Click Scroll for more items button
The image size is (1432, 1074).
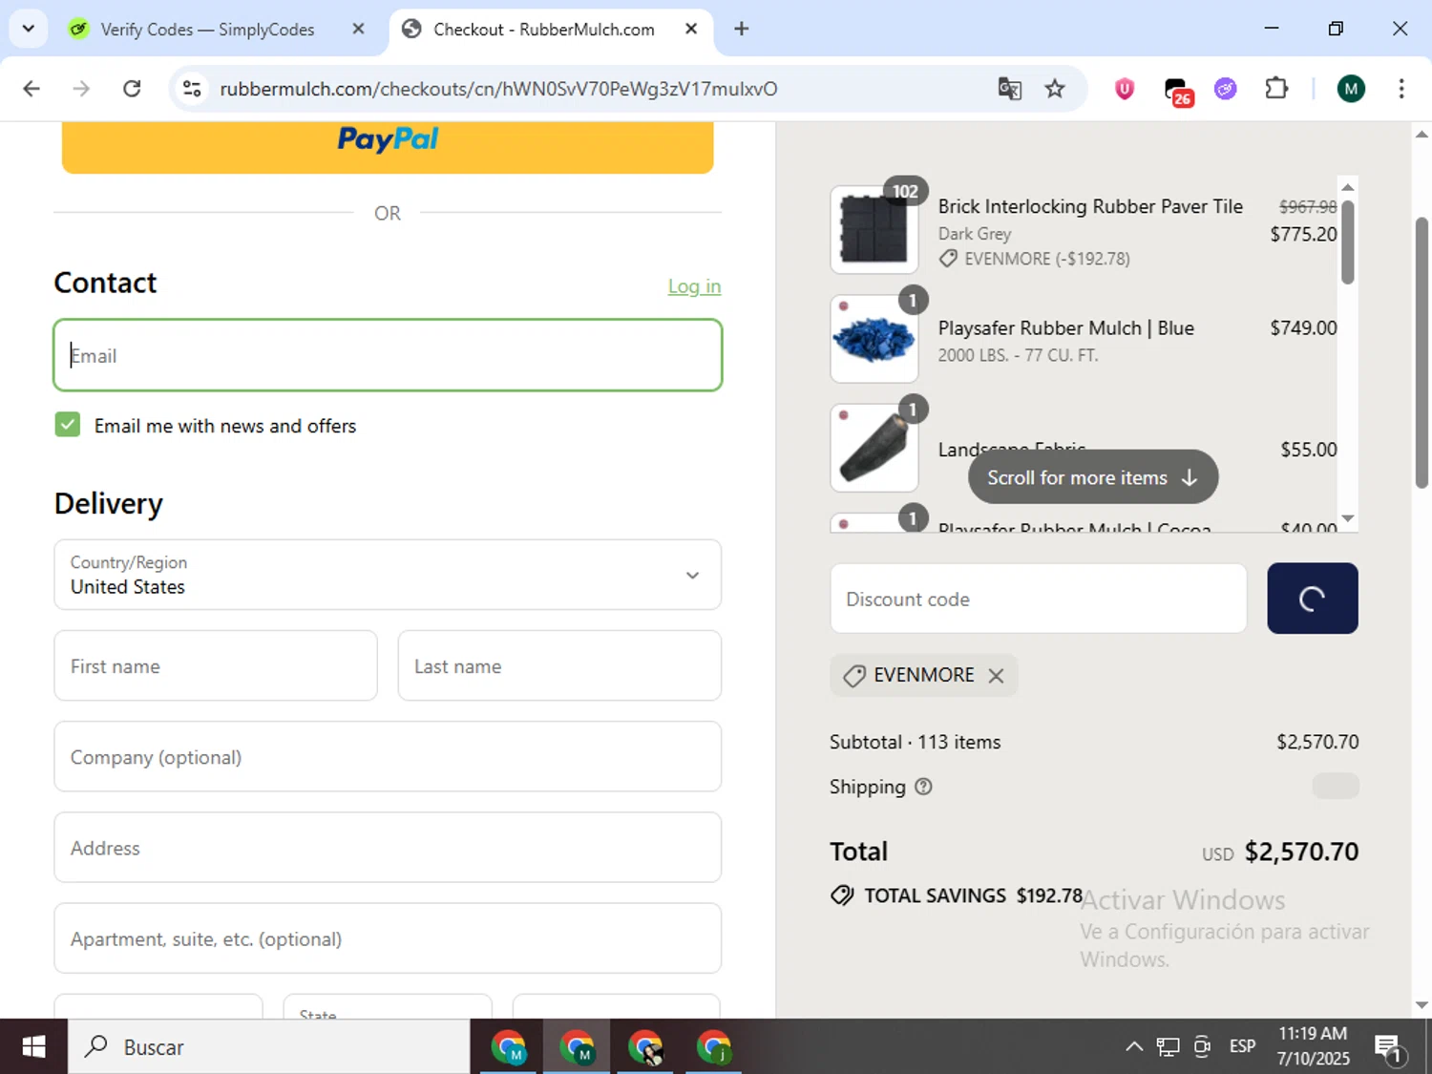pyautogui.click(x=1093, y=477)
